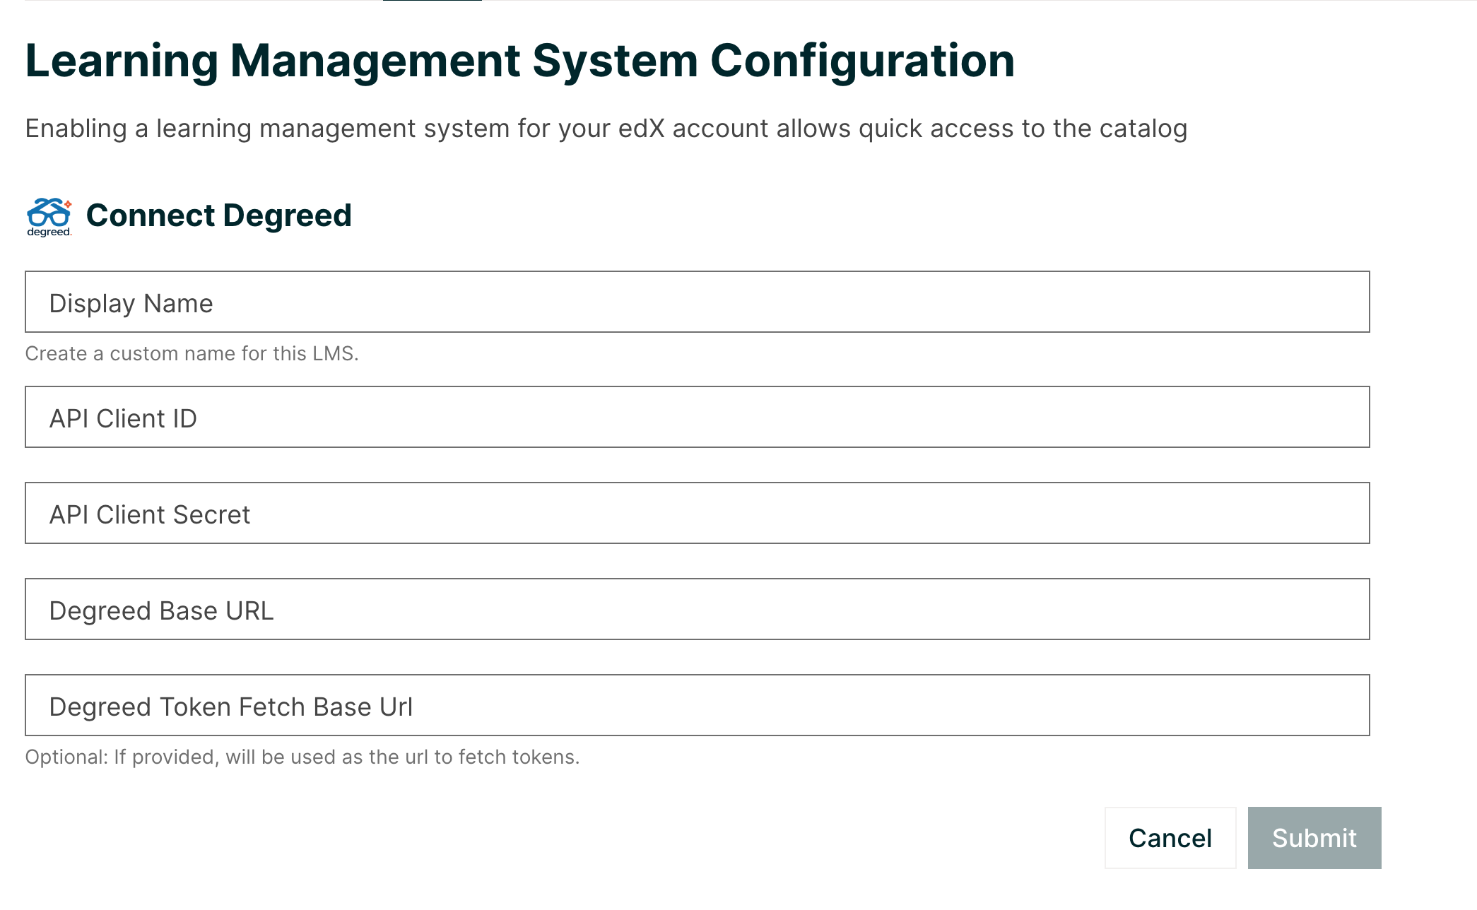Click the Learning Management System Configuration title
This screenshot has height=910, width=1477.
pyautogui.click(x=519, y=61)
